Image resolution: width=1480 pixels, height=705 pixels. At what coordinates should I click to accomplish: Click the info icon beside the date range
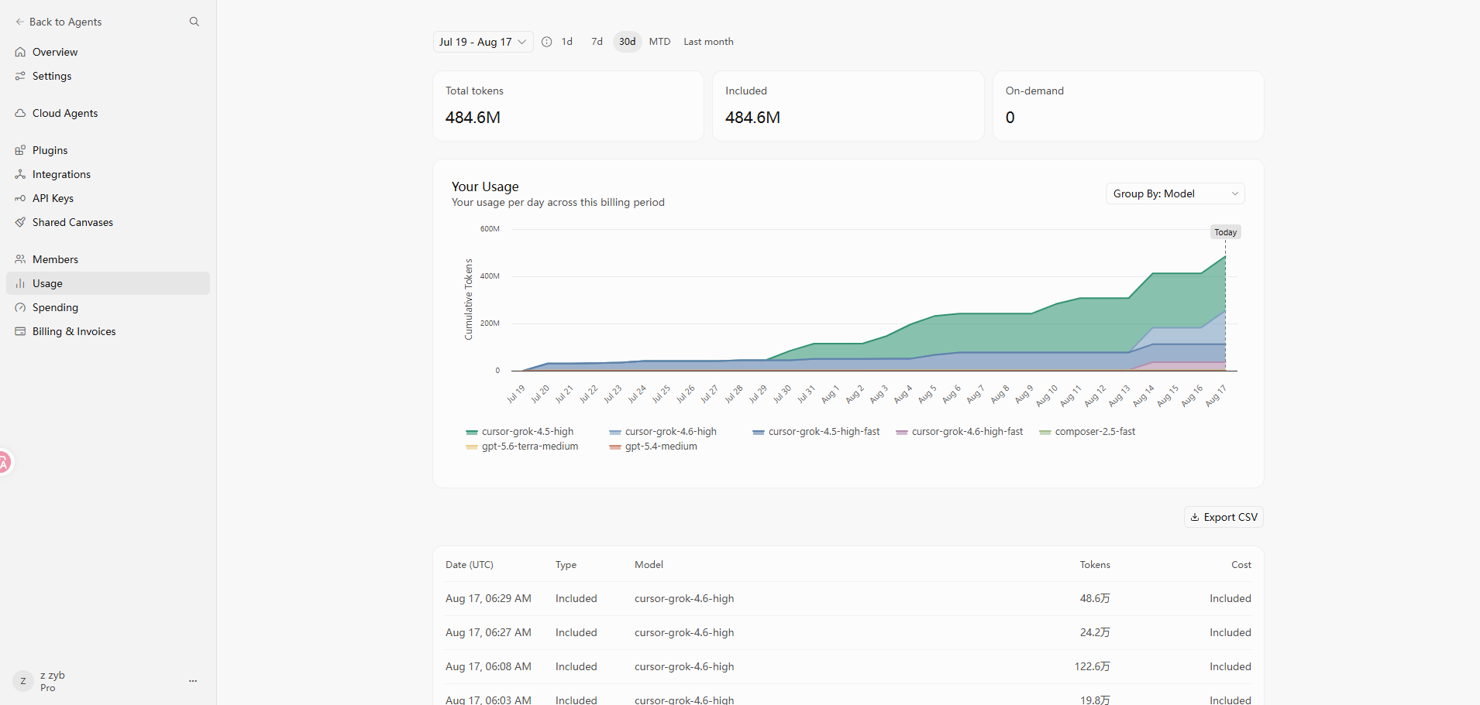point(546,42)
